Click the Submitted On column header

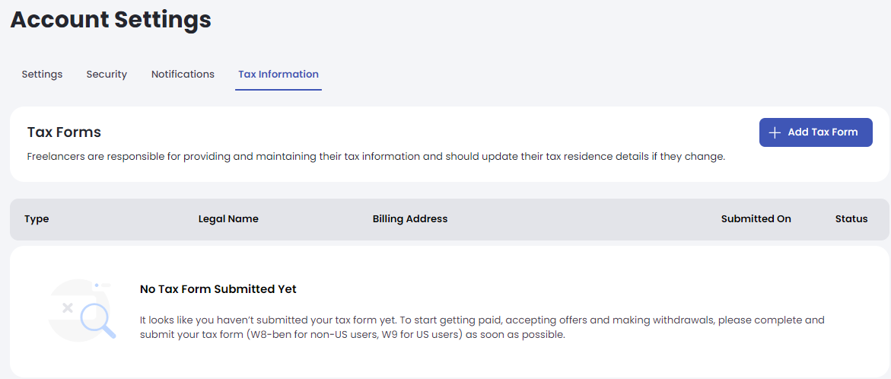click(756, 218)
